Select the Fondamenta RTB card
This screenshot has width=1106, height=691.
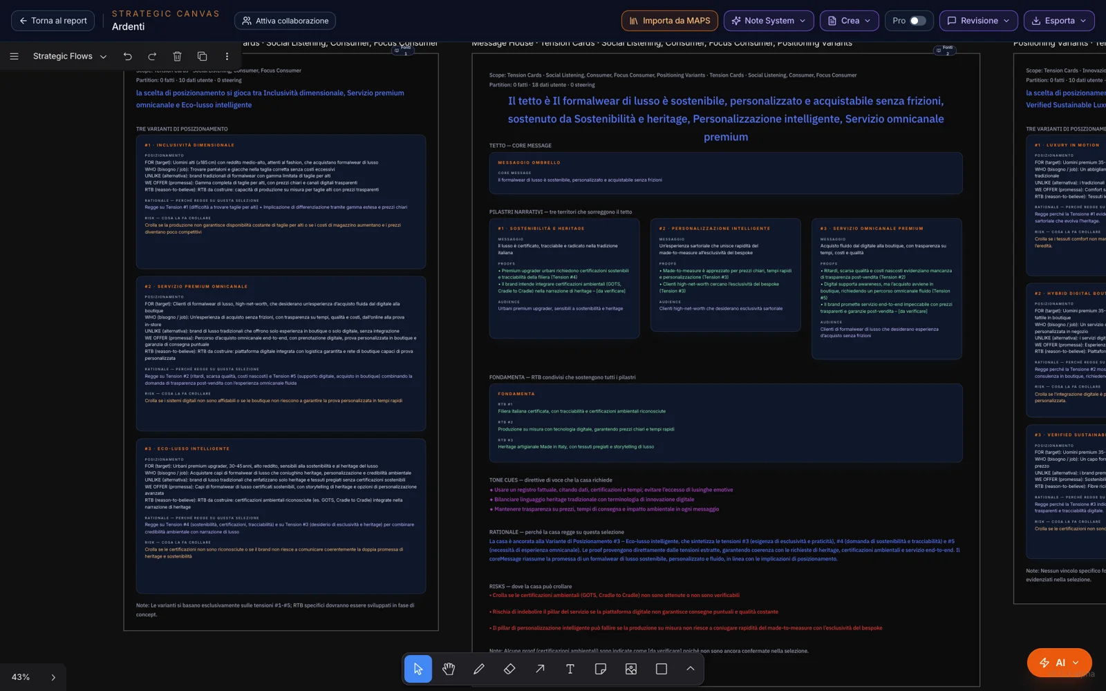(x=726, y=423)
